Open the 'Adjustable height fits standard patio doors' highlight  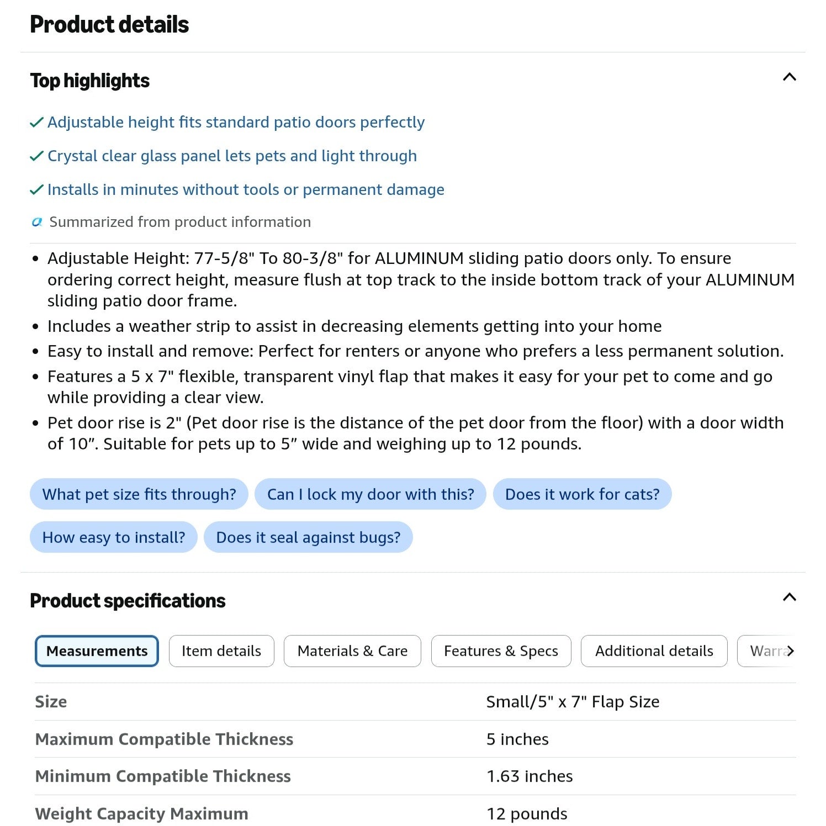click(236, 122)
